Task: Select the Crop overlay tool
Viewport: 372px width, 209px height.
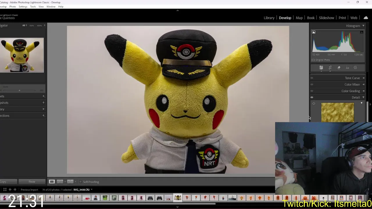Action: [x=330, y=68]
